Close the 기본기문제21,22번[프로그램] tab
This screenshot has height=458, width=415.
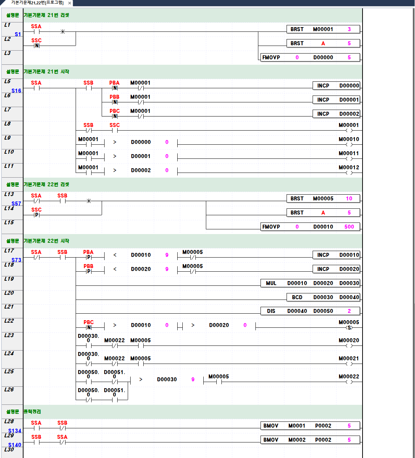pyautogui.click(x=69, y=3)
